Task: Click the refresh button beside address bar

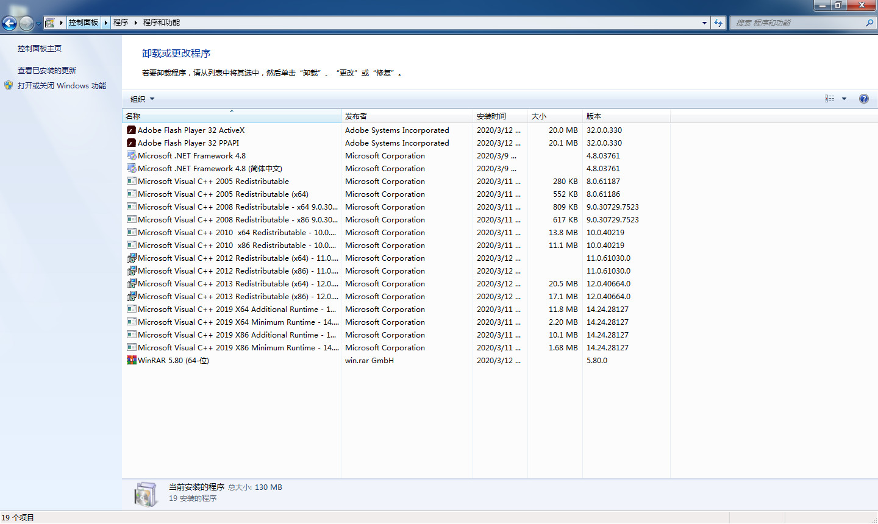Action: (x=718, y=23)
